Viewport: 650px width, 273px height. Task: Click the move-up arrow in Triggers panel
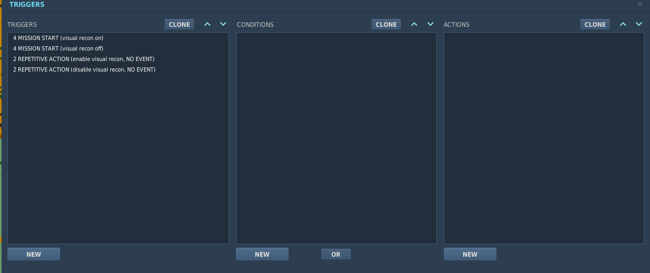pyautogui.click(x=207, y=24)
